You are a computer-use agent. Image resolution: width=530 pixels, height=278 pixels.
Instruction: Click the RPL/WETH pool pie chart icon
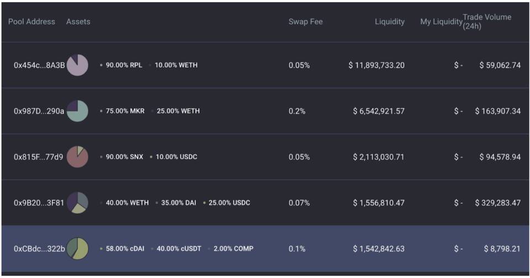coord(77,65)
